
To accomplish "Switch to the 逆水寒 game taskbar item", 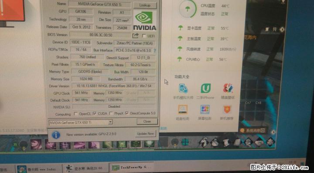I will pyautogui.click(x=85, y=168).
